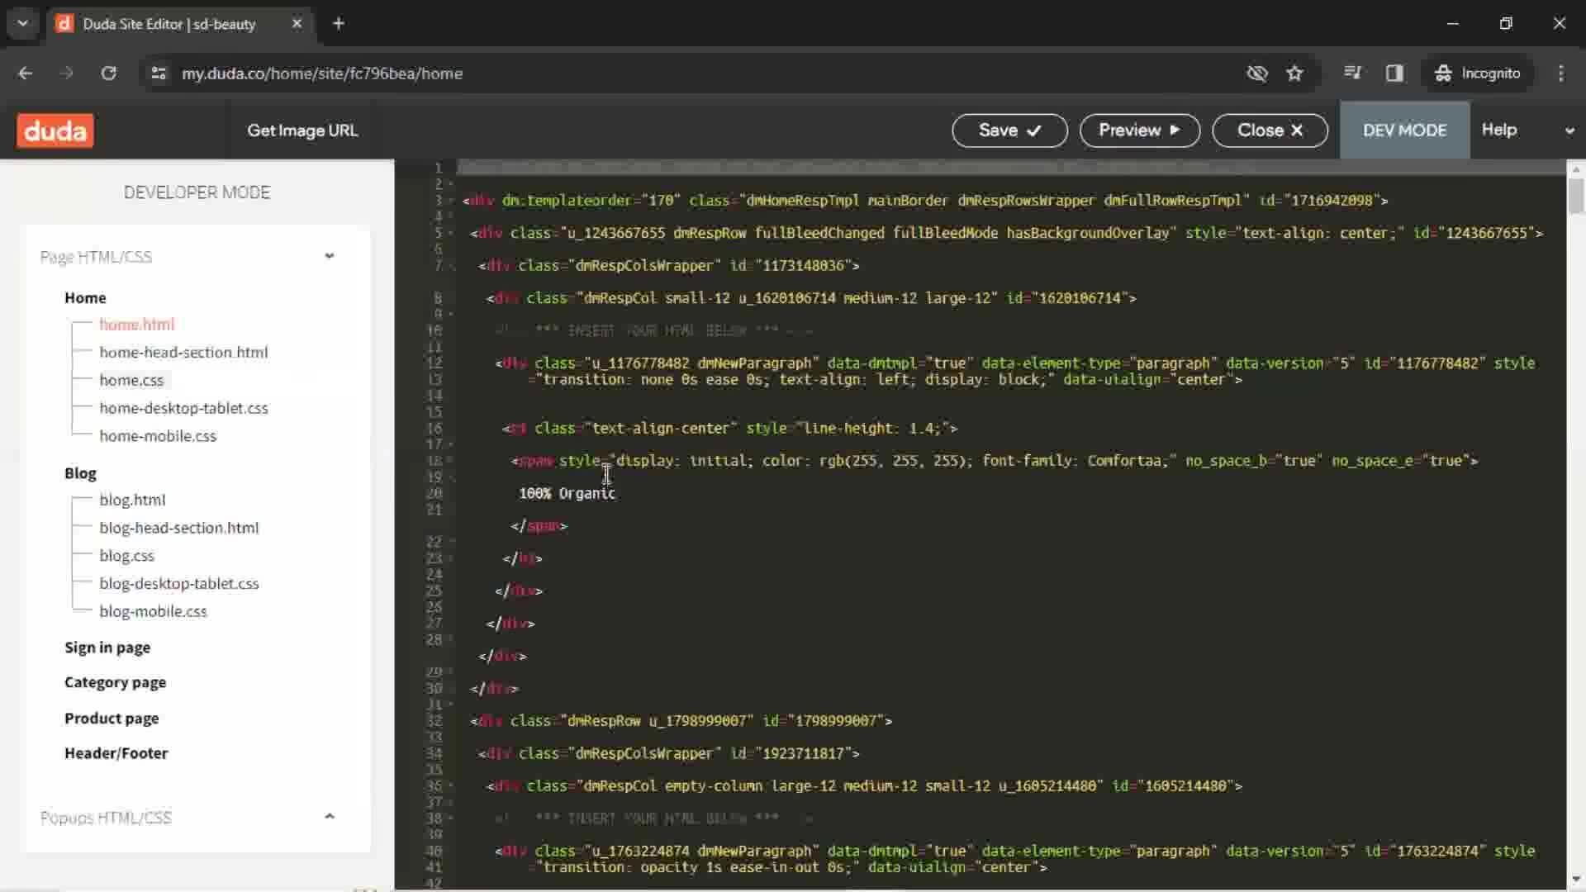Save the code changes

click(x=1009, y=130)
